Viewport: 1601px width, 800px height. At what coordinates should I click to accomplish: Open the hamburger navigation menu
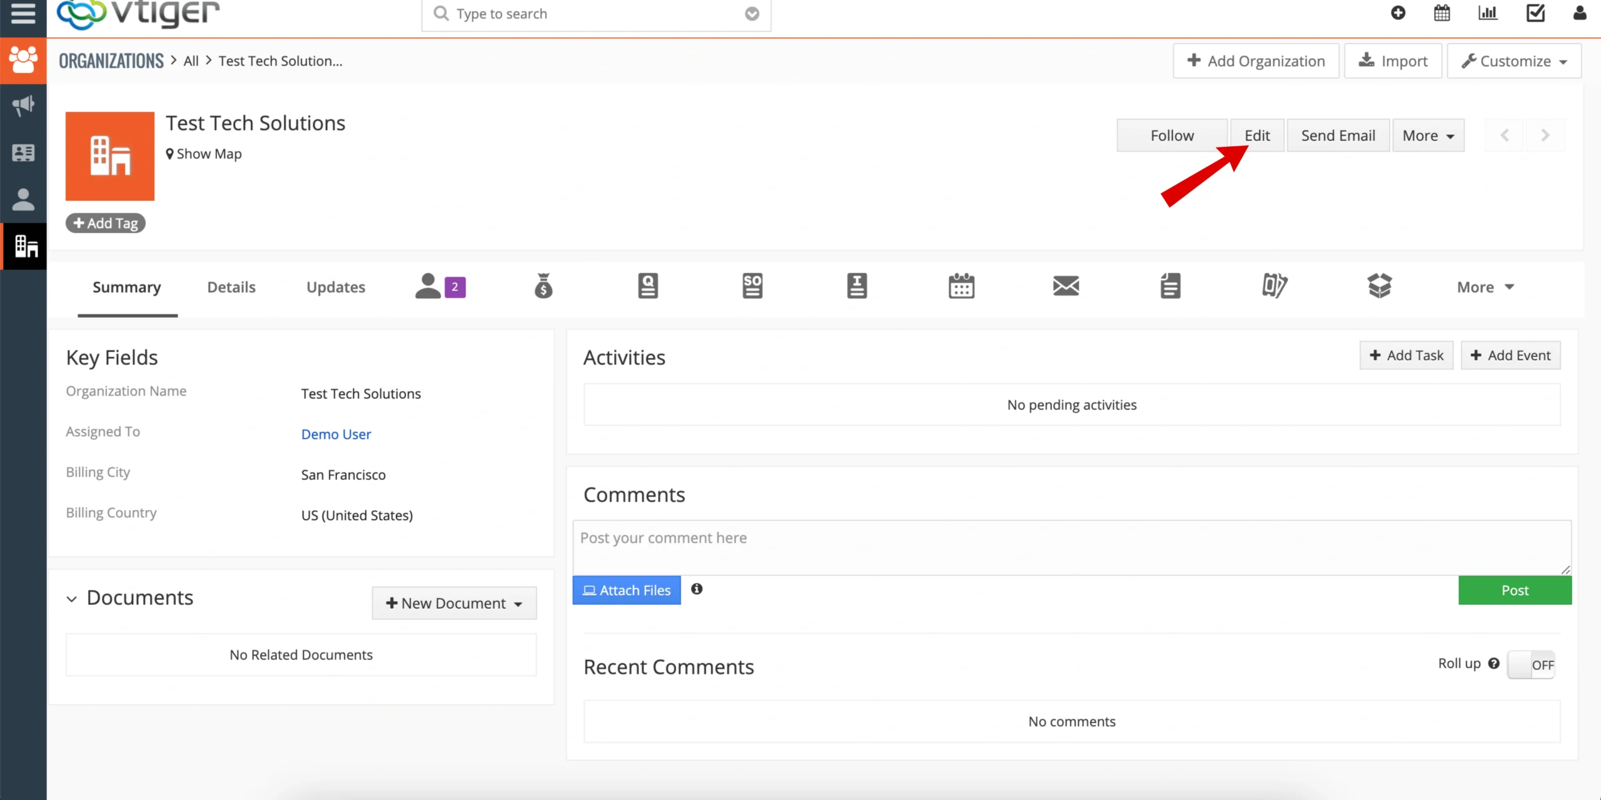23,13
